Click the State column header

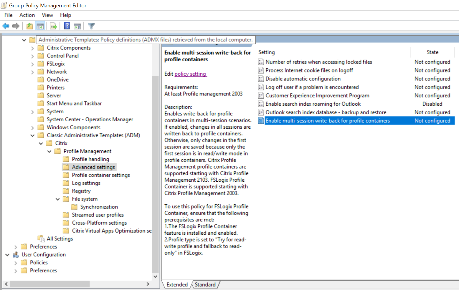[x=432, y=52]
